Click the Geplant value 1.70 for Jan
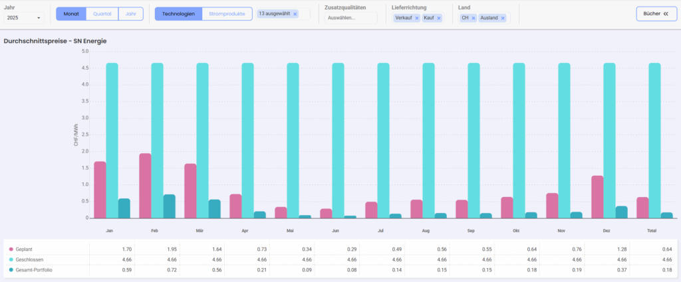This screenshot has width=681, height=282. [128, 249]
